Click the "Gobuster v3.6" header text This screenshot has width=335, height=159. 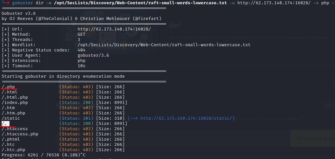[x=19, y=13]
